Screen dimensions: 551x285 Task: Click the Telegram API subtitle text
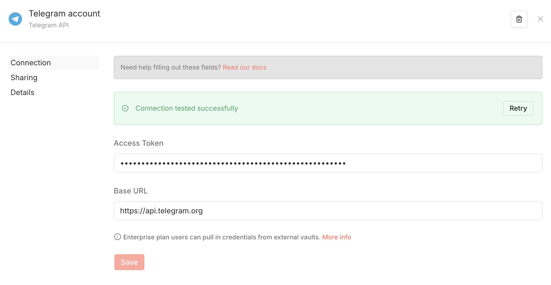pos(49,25)
